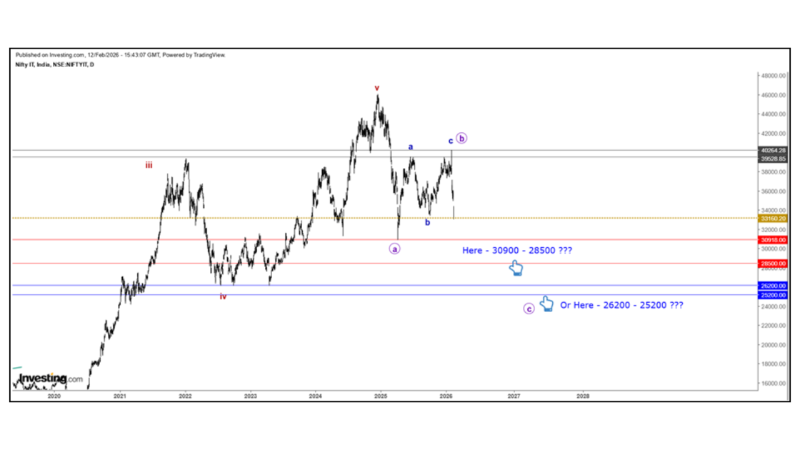Click the blue 26200.00 price level tag

point(774,286)
